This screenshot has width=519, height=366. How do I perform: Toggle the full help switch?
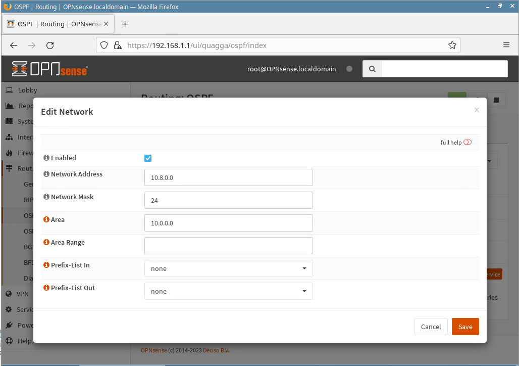click(x=468, y=143)
